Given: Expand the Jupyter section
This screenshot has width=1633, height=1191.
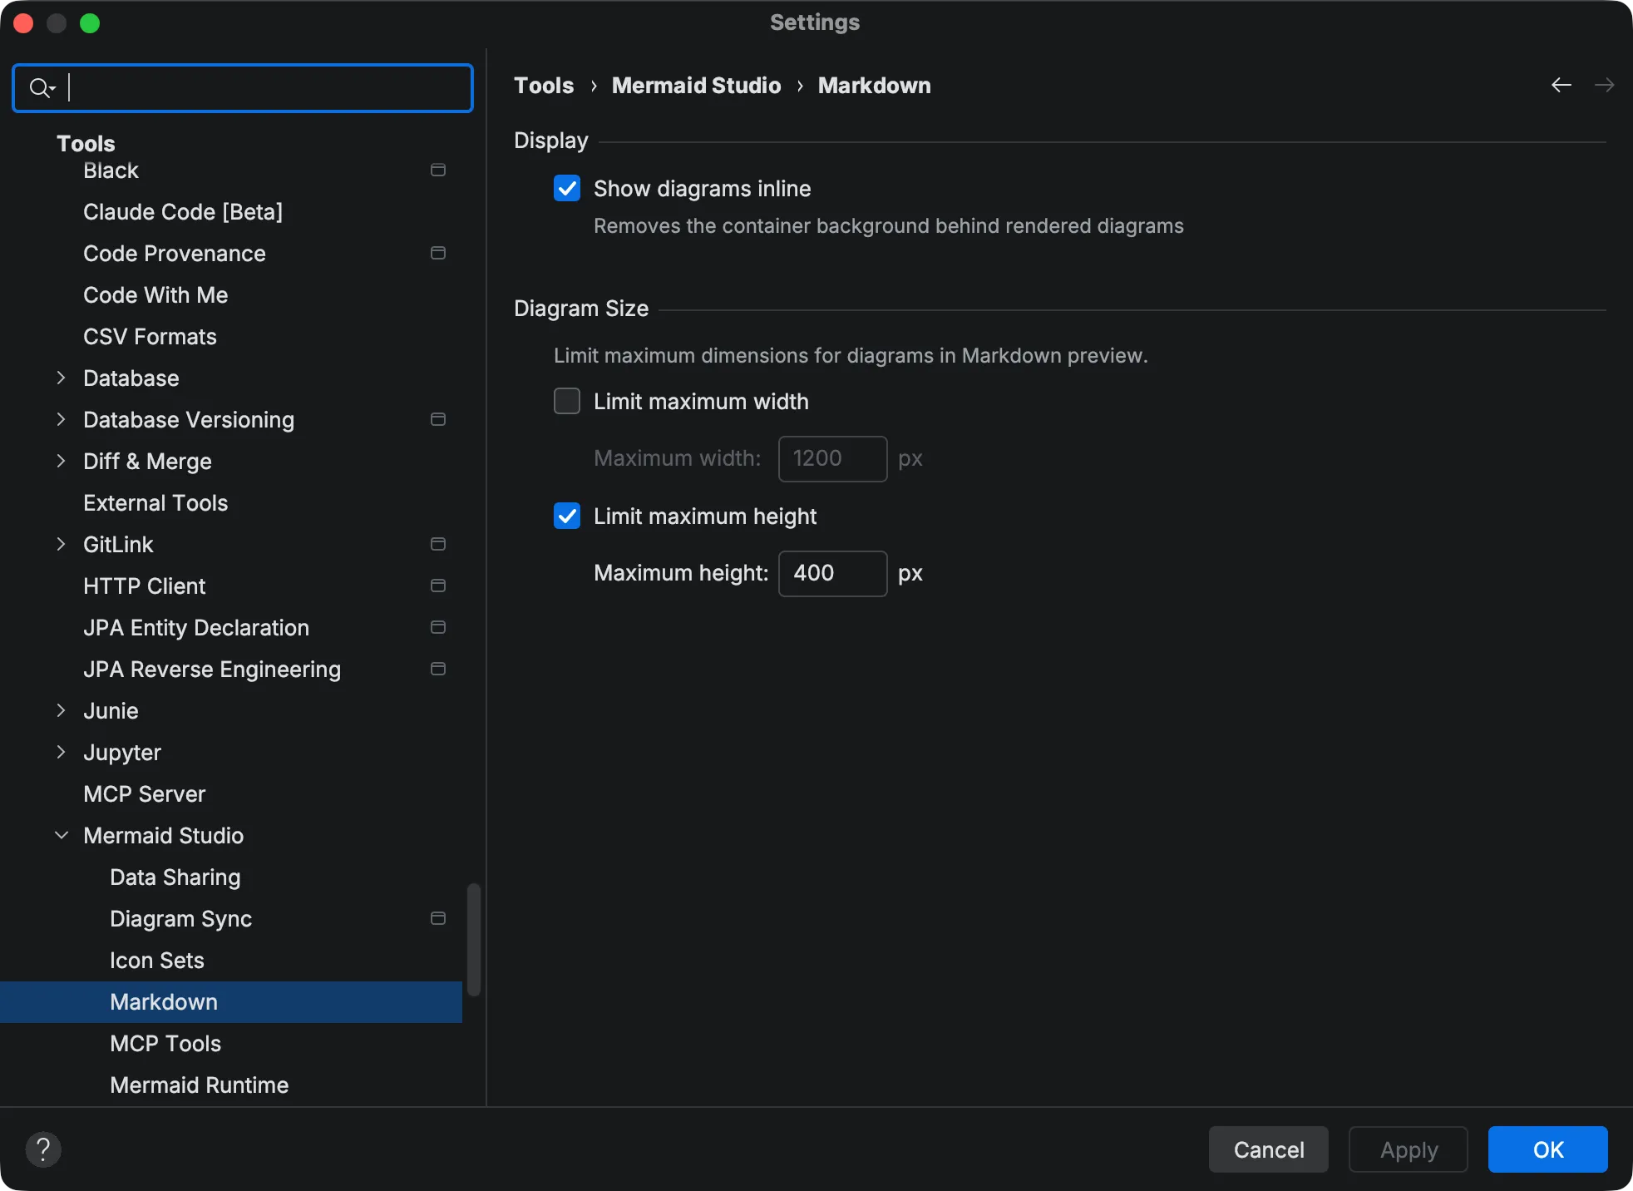Looking at the screenshot, I should [61, 752].
